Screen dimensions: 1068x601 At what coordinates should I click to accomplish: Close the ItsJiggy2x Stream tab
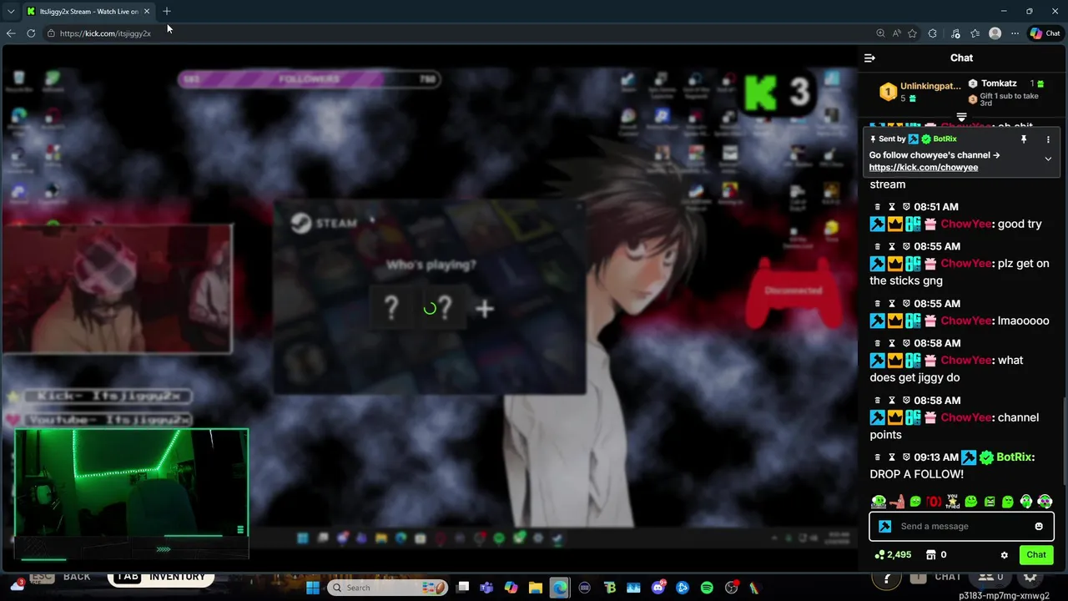147,12
